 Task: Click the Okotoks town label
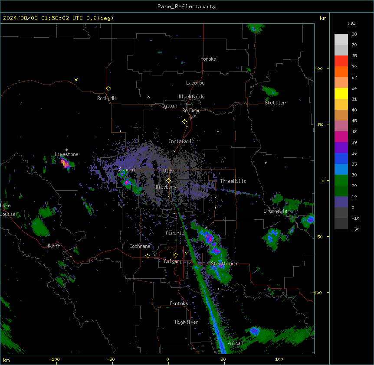point(179,303)
